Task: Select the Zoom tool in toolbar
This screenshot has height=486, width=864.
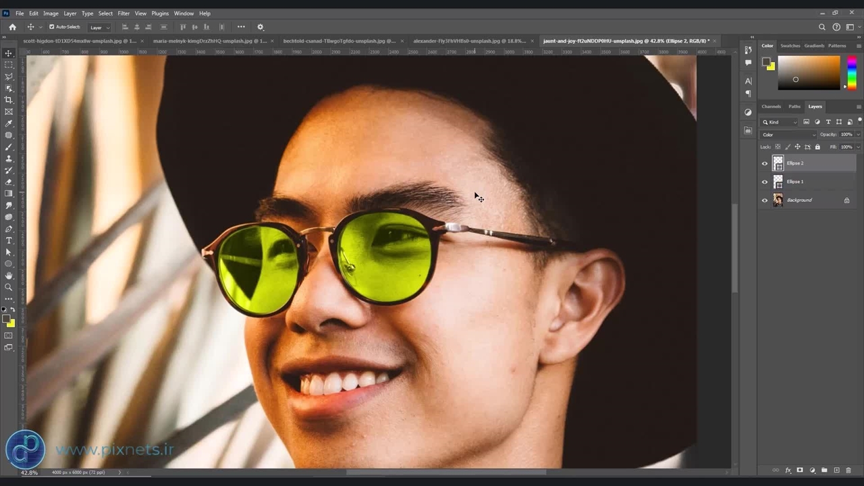Action: tap(9, 288)
